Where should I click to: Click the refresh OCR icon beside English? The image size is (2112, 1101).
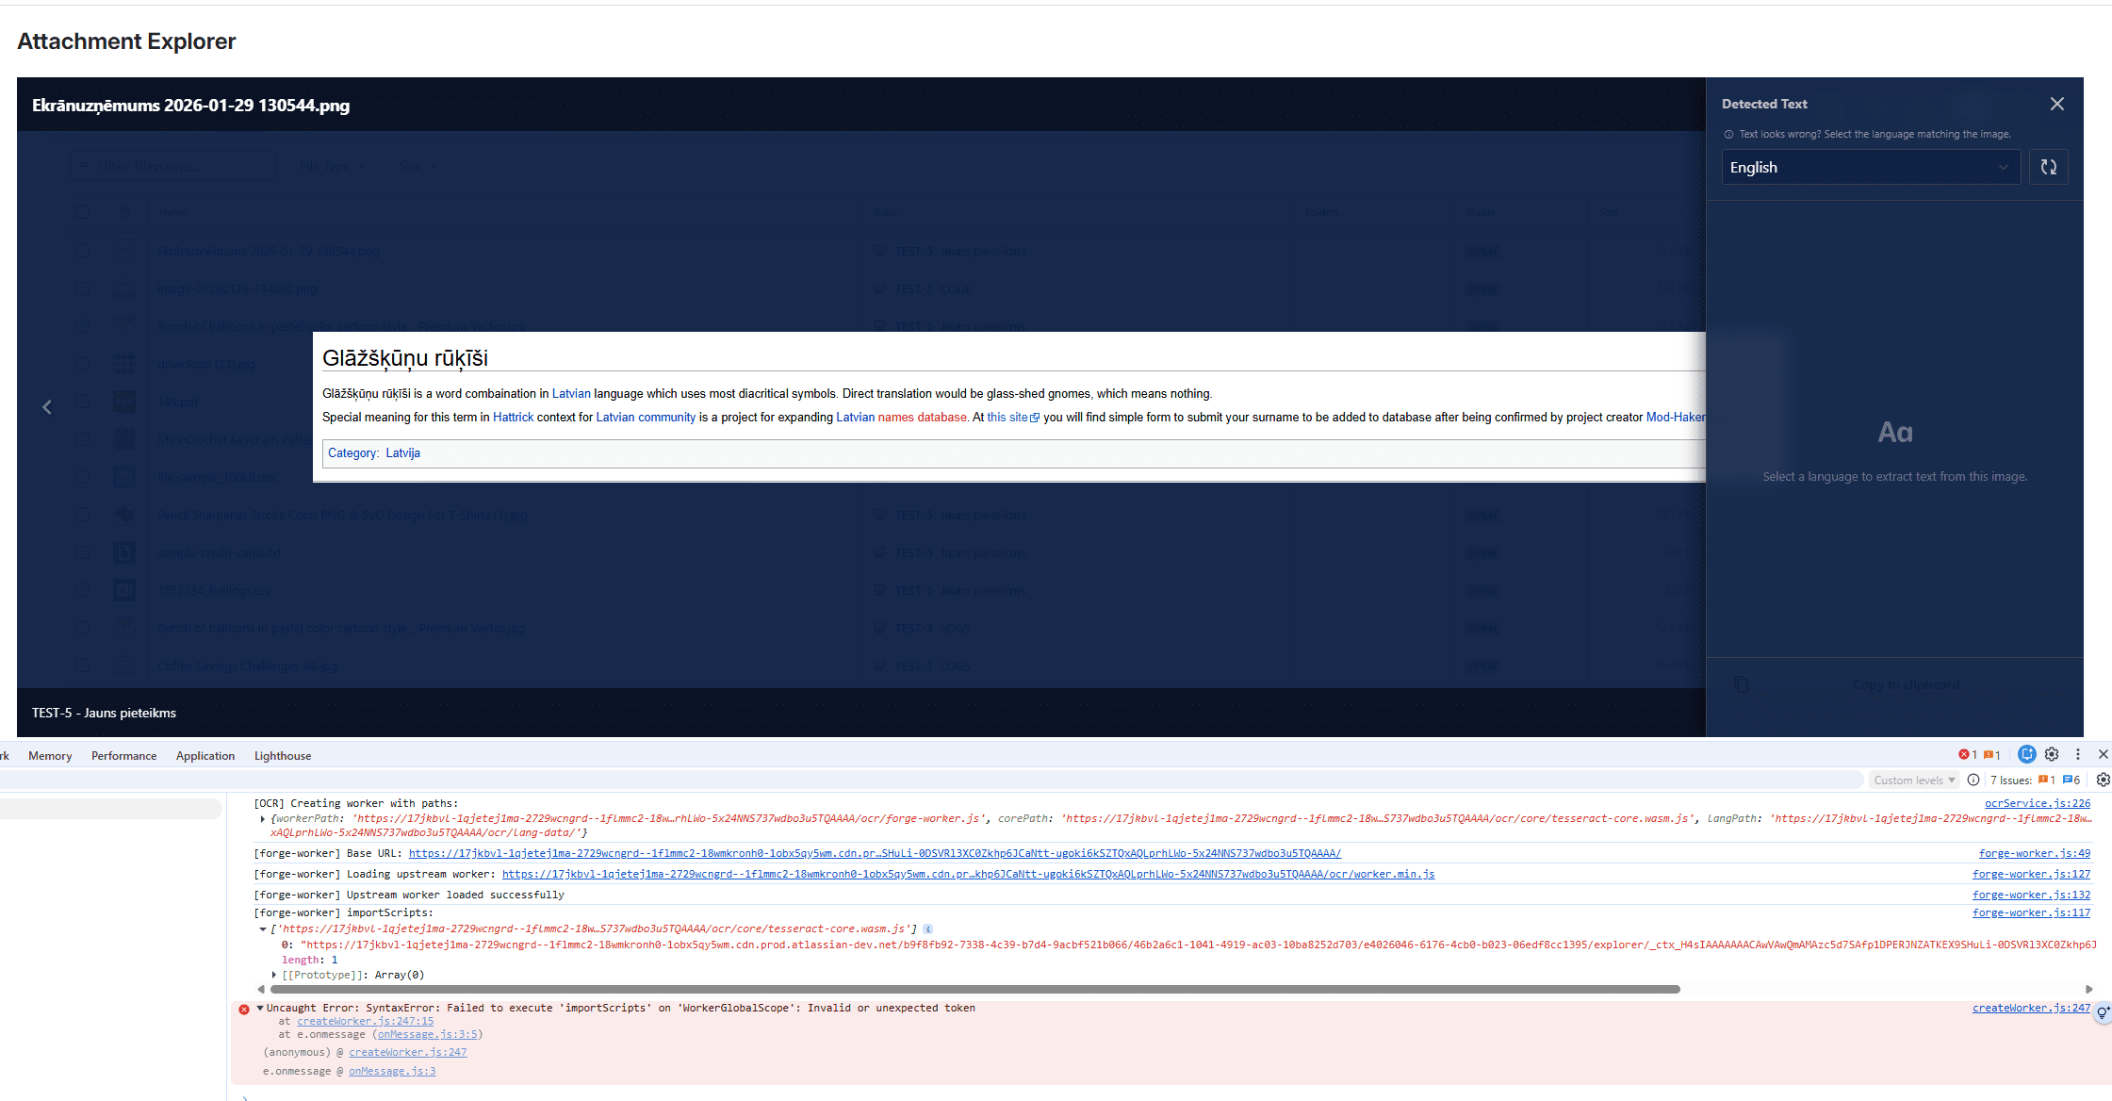[x=2048, y=167]
